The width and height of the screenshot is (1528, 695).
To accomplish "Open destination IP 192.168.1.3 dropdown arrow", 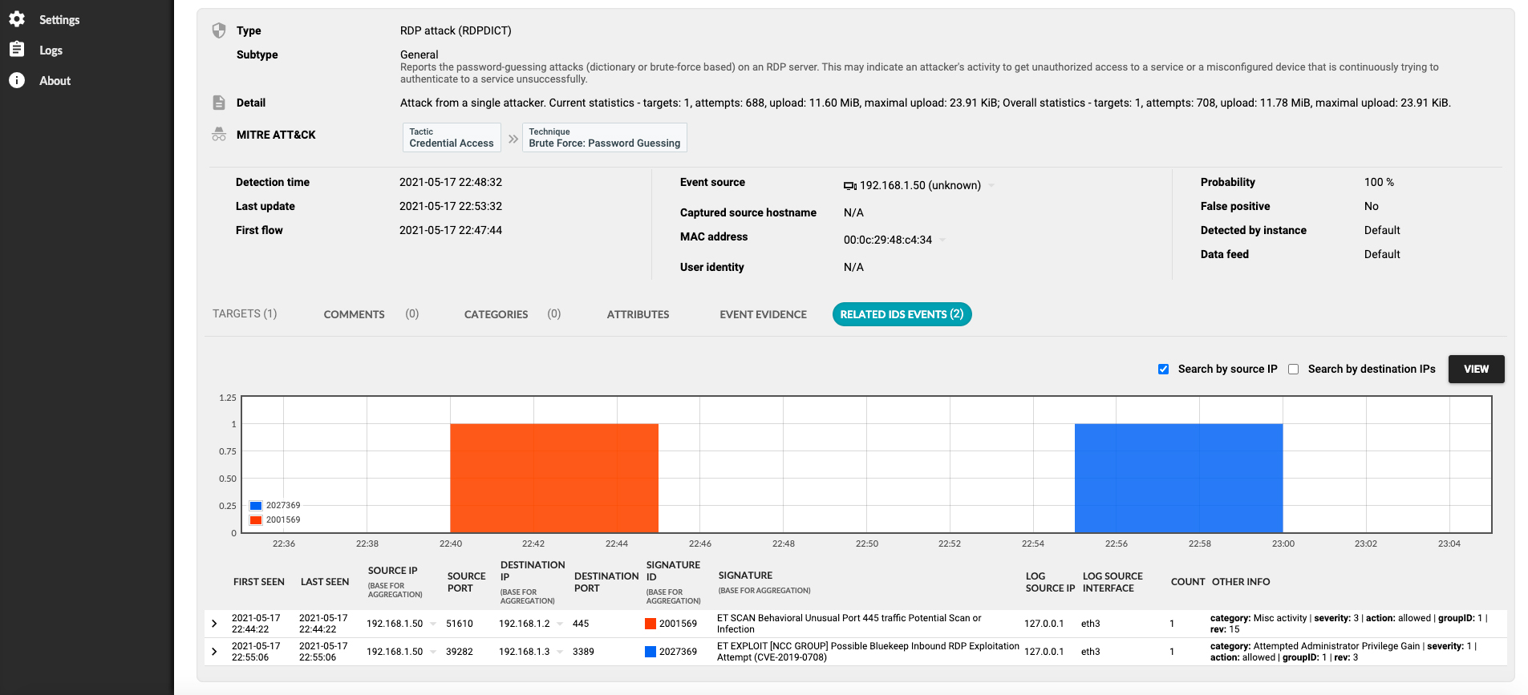I will point(560,652).
